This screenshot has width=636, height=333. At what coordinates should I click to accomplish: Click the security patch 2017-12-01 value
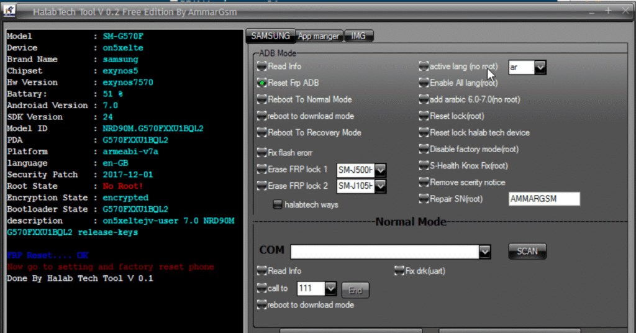(x=128, y=175)
